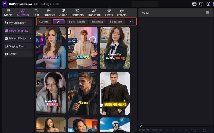Open the Text tools tab

click(x=36, y=13)
